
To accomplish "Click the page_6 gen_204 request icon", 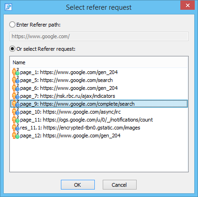I will point(16,88).
